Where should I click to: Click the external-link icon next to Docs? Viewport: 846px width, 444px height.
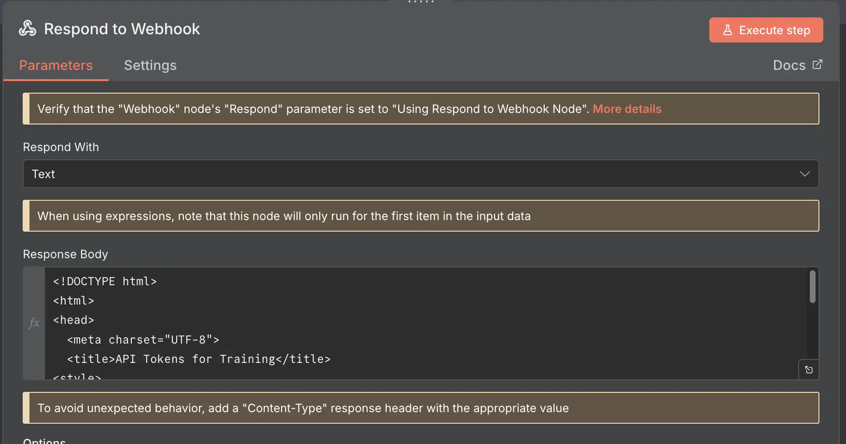(x=817, y=64)
